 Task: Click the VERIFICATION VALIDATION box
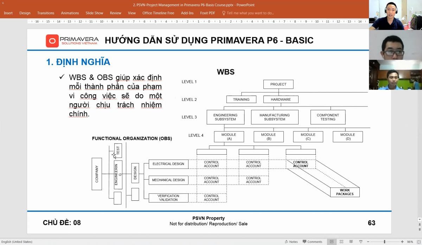click(168, 198)
